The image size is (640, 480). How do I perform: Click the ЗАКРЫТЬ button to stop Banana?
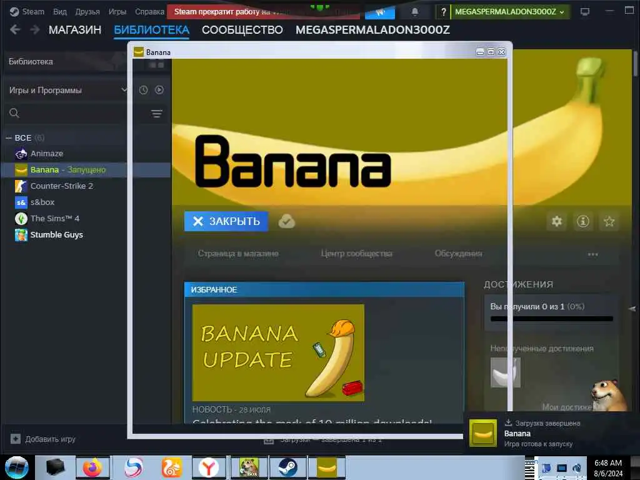pos(226,221)
